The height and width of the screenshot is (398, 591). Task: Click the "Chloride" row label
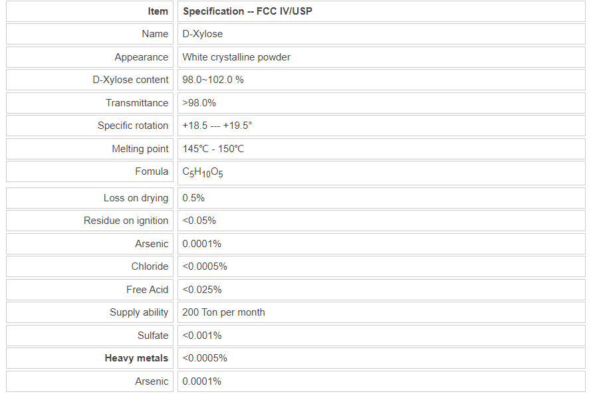[x=150, y=266]
